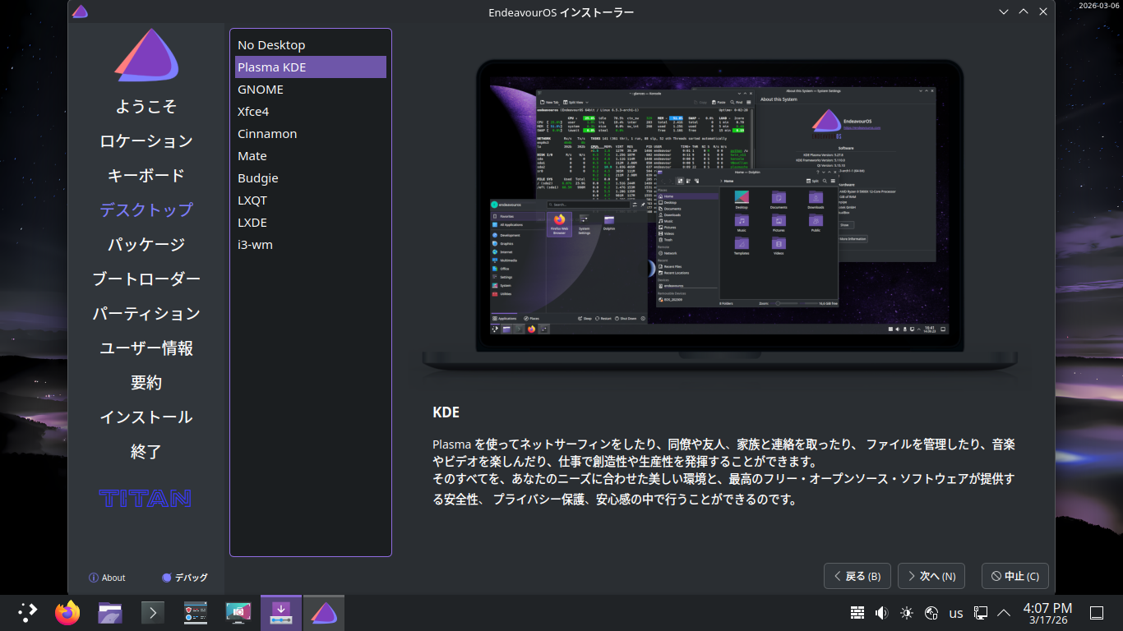Screen dimensions: 1123x631
Task: Go to the 要約 step
Action: [146, 383]
